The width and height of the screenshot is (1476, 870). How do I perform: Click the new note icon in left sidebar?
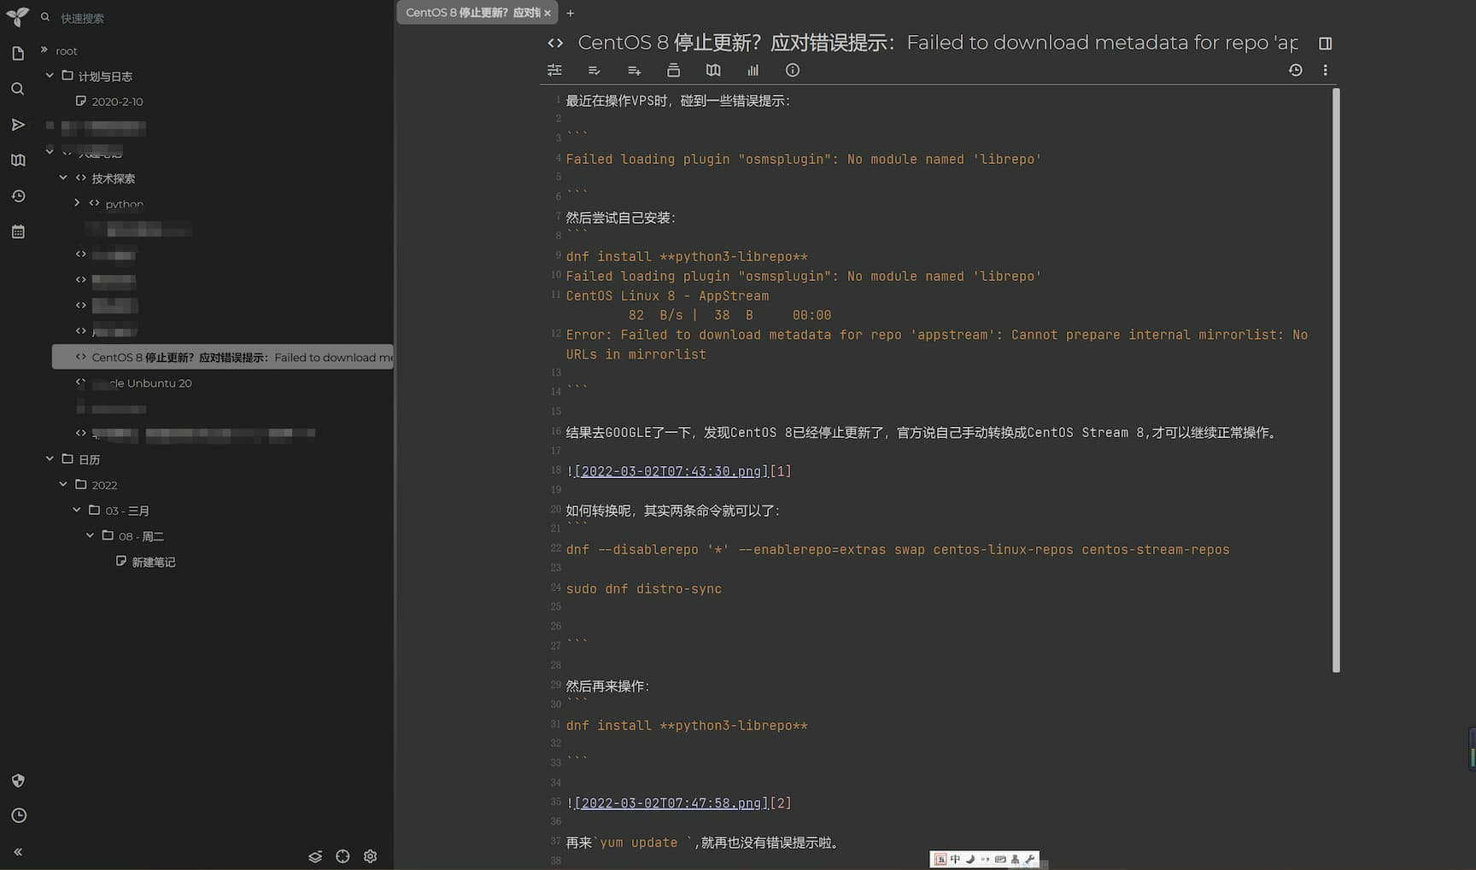(x=18, y=54)
